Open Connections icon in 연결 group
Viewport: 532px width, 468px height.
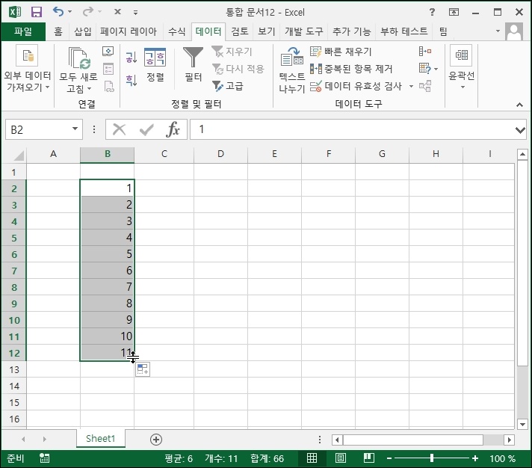pos(108,52)
